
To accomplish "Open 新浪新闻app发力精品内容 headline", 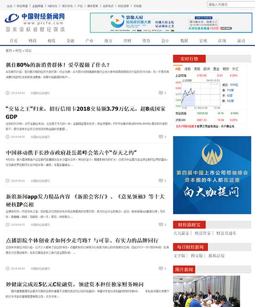I will [85, 200].
